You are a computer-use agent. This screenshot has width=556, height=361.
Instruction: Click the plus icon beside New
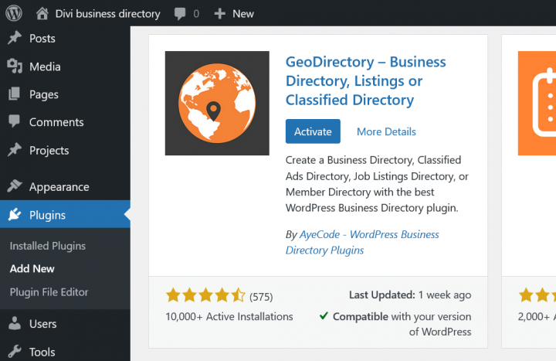[220, 14]
